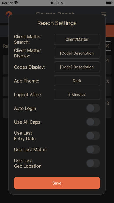The width and height of the screenshot is (114, 203).
Task: Switch on Use Last Geo Location
Action: coord(93,163)
